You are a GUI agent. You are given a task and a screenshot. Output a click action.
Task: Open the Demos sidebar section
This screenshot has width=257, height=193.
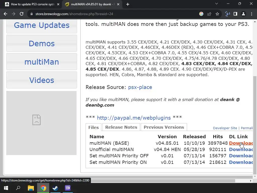click(42, 43)
